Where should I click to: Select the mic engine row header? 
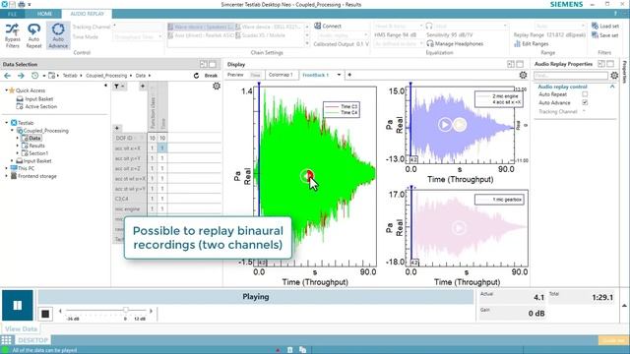129,209
